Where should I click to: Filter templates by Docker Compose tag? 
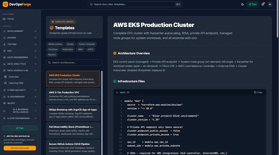click(x=86, y=44)
